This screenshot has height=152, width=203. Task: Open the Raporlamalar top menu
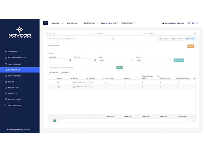coord(129,23)
